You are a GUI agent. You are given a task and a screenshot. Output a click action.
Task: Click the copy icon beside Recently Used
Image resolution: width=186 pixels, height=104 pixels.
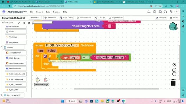tap(29, 23)
